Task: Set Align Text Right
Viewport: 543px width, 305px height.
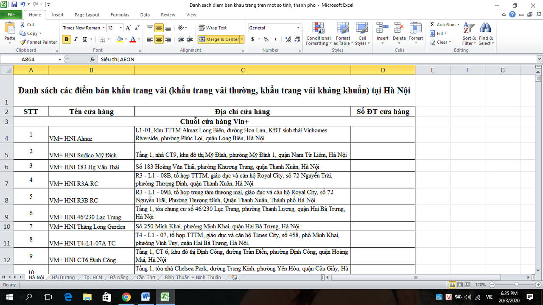Action: (x=168, y=39)
